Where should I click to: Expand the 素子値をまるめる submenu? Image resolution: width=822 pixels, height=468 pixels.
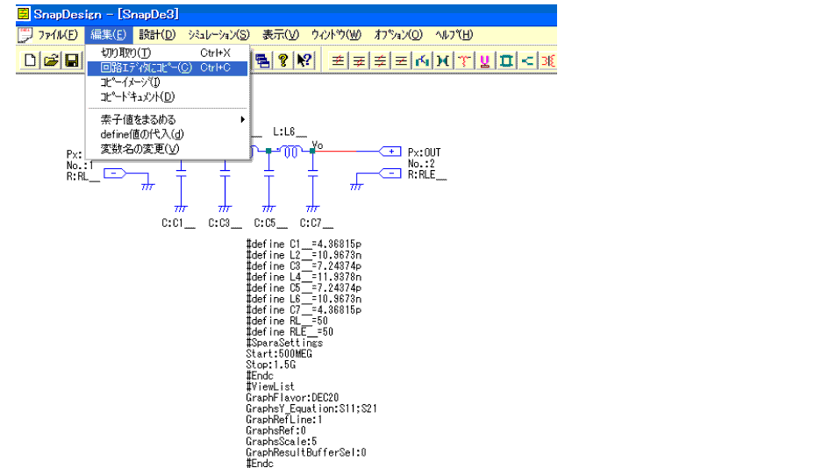(168, 119)
